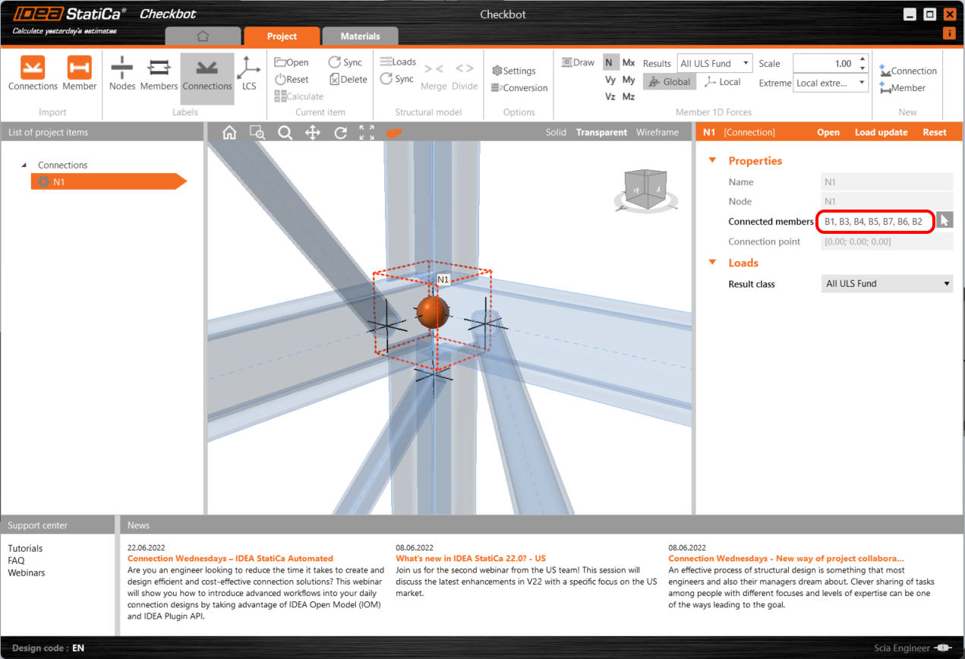Collapse the Properties section
Image resolution: width=965 pixels, height=659 pixels.
click(712, 161)
